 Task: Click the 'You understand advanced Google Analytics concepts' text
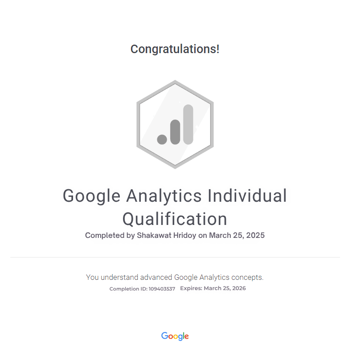point(175,277)
